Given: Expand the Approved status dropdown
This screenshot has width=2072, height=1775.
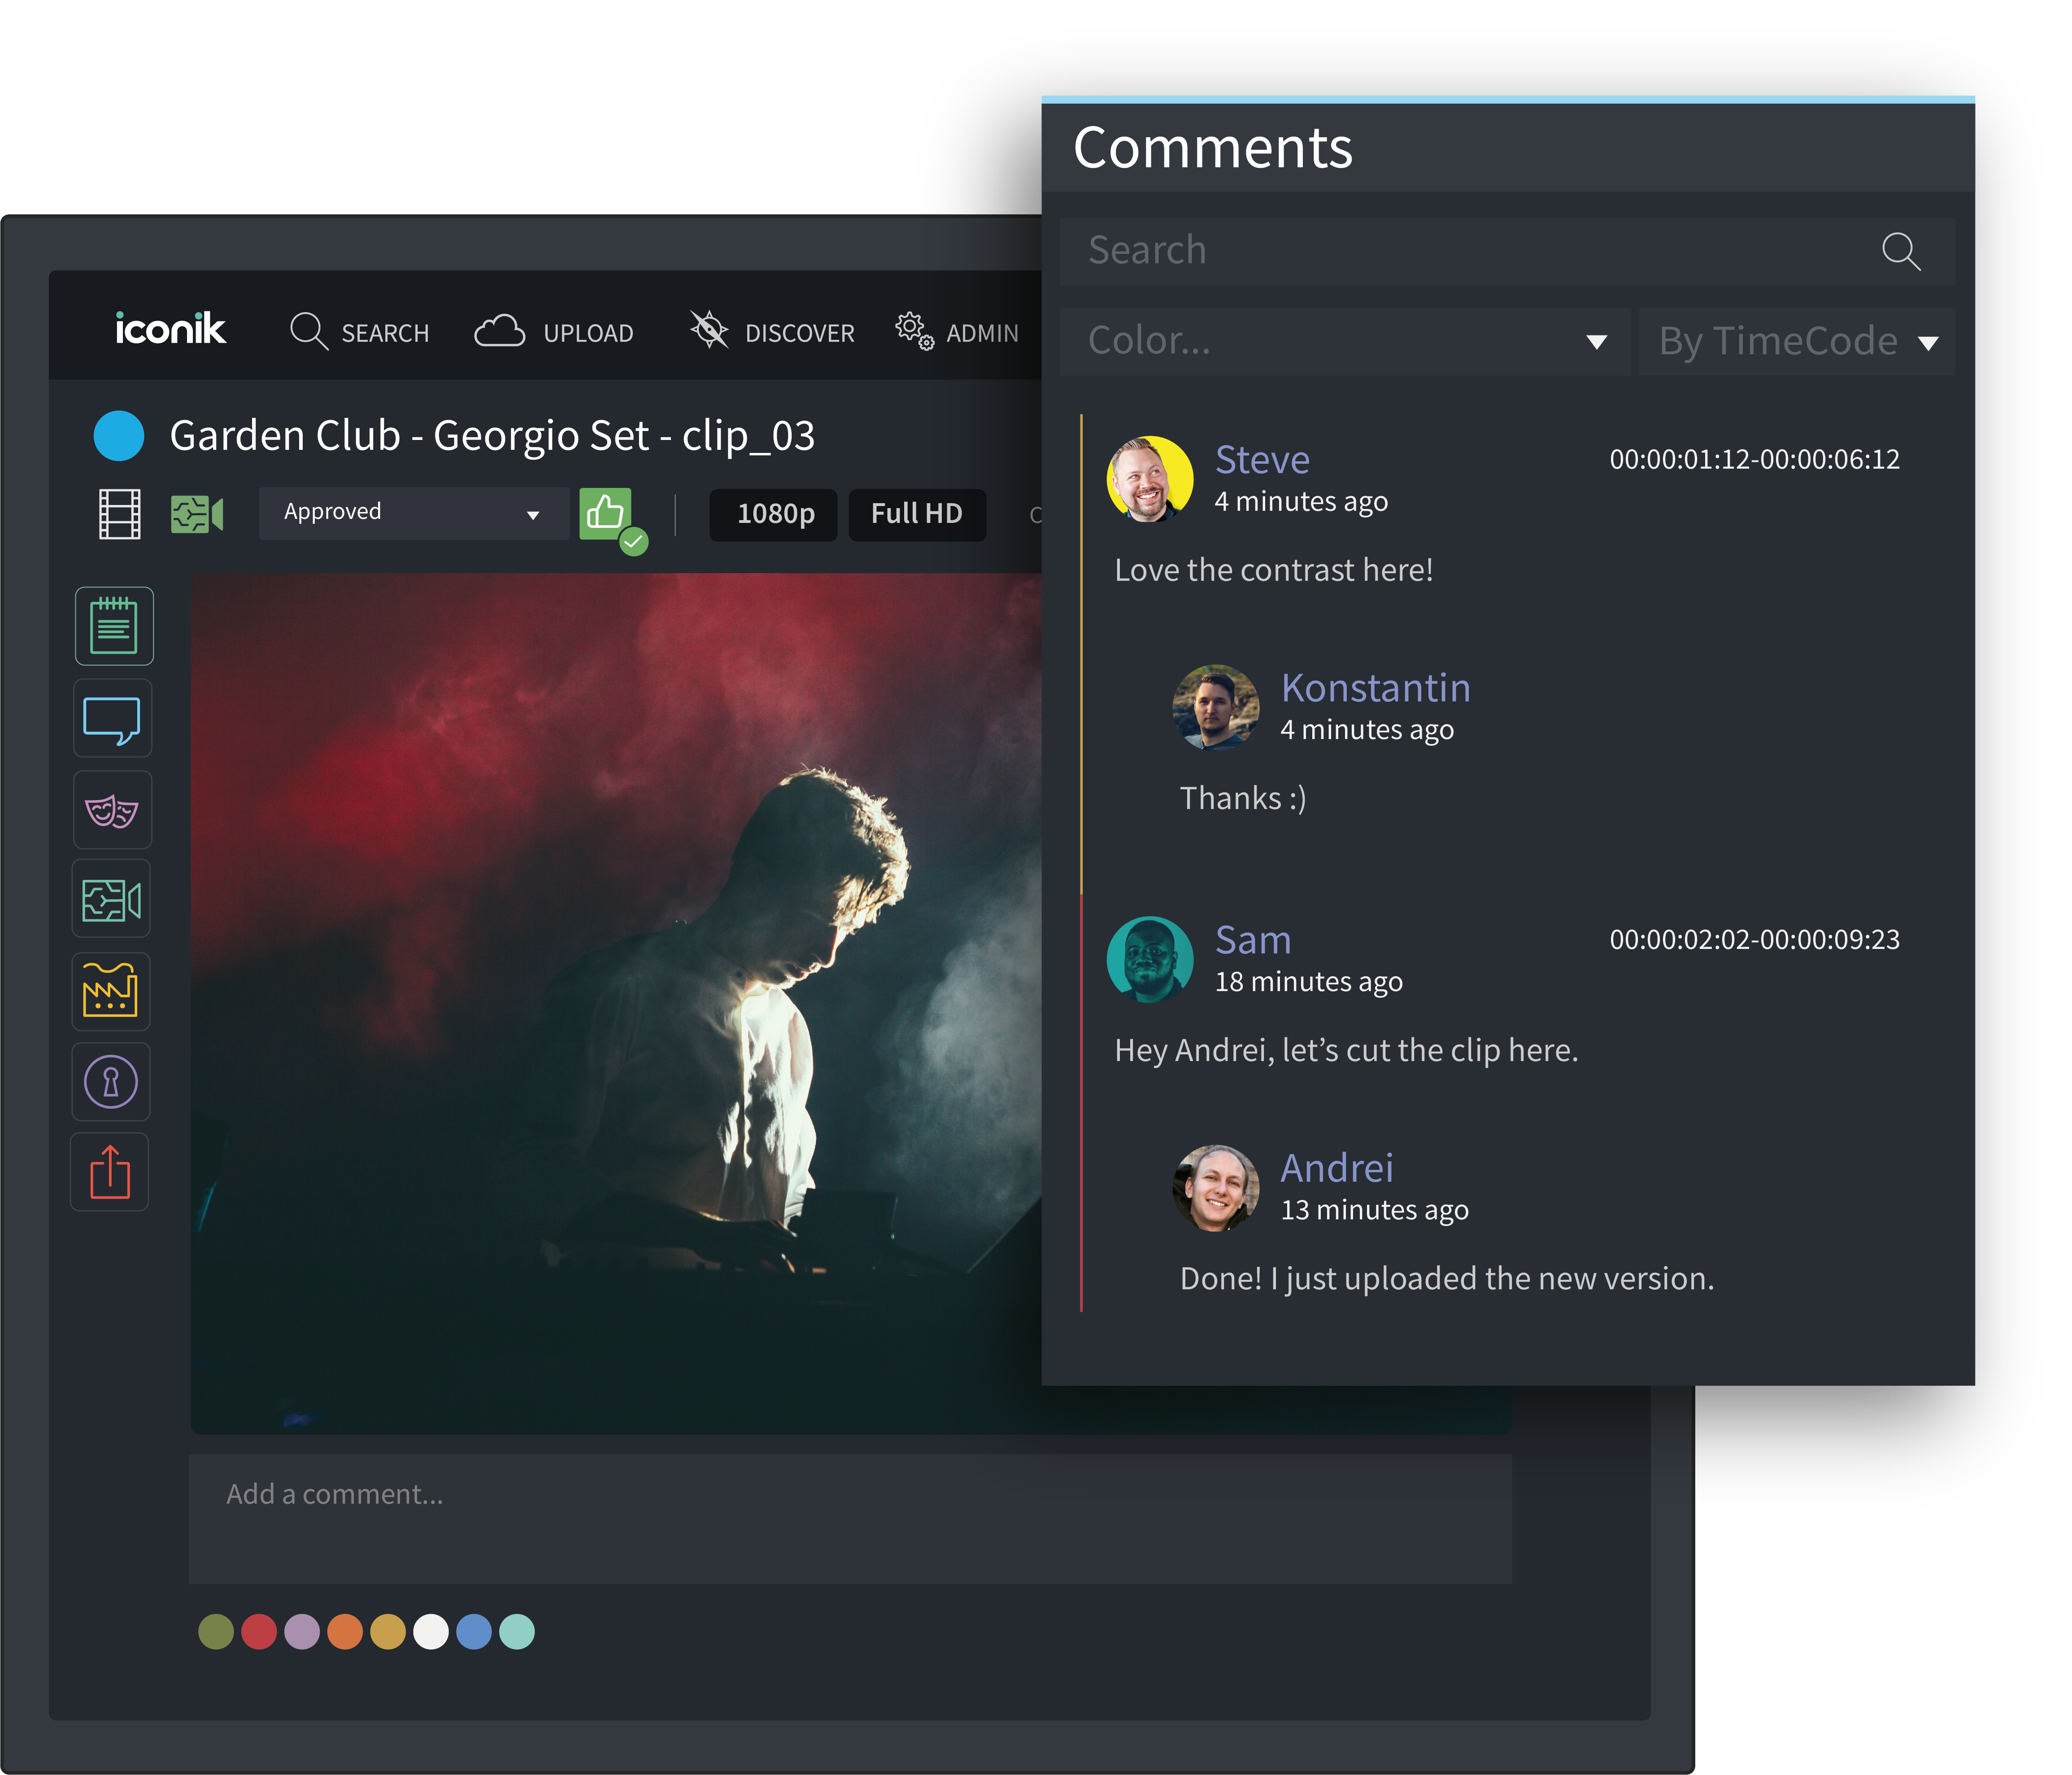Looking at the screenshot, I should 413,513.
